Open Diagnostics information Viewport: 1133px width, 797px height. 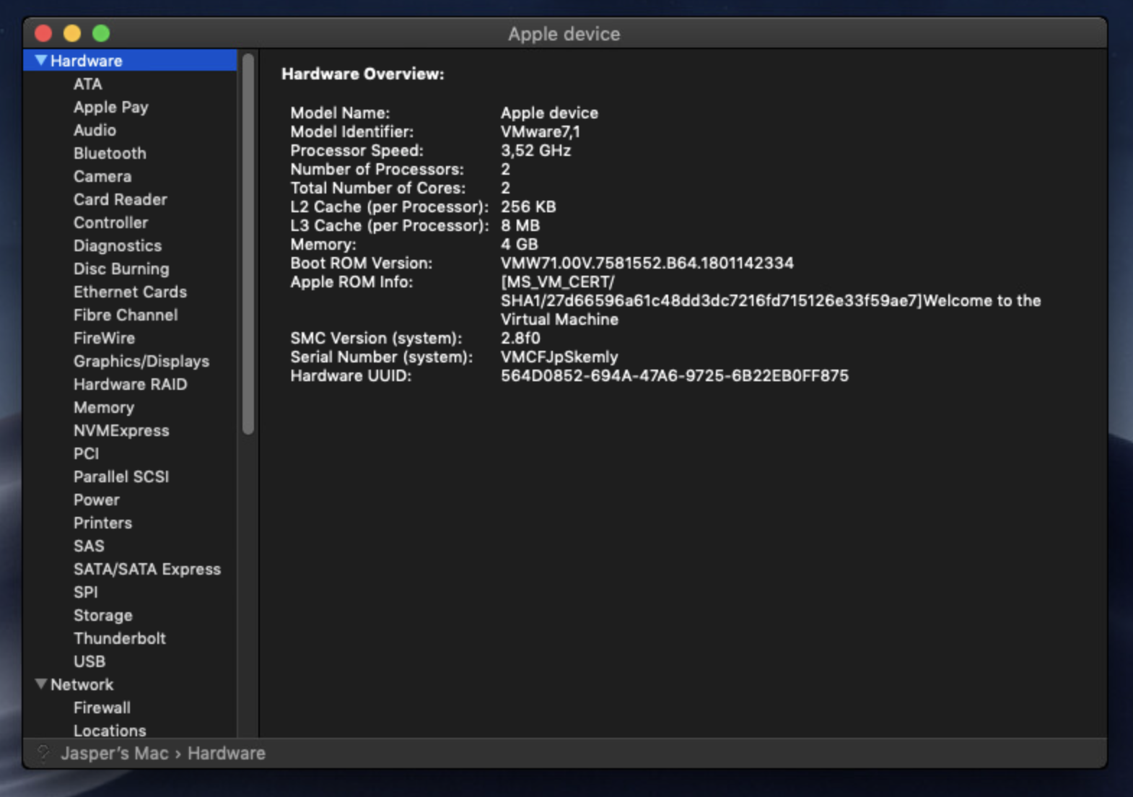tap(118, 245)
